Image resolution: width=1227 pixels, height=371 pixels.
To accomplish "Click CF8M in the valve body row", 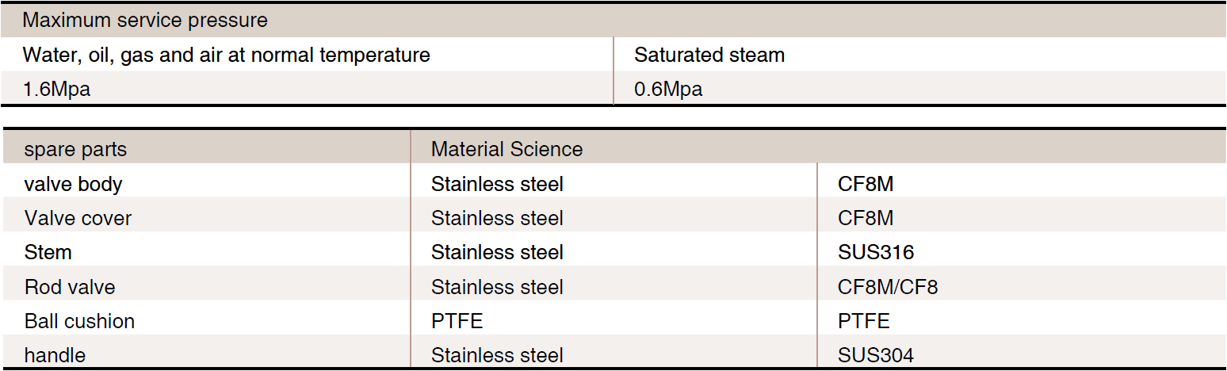I will pos(866,184).
